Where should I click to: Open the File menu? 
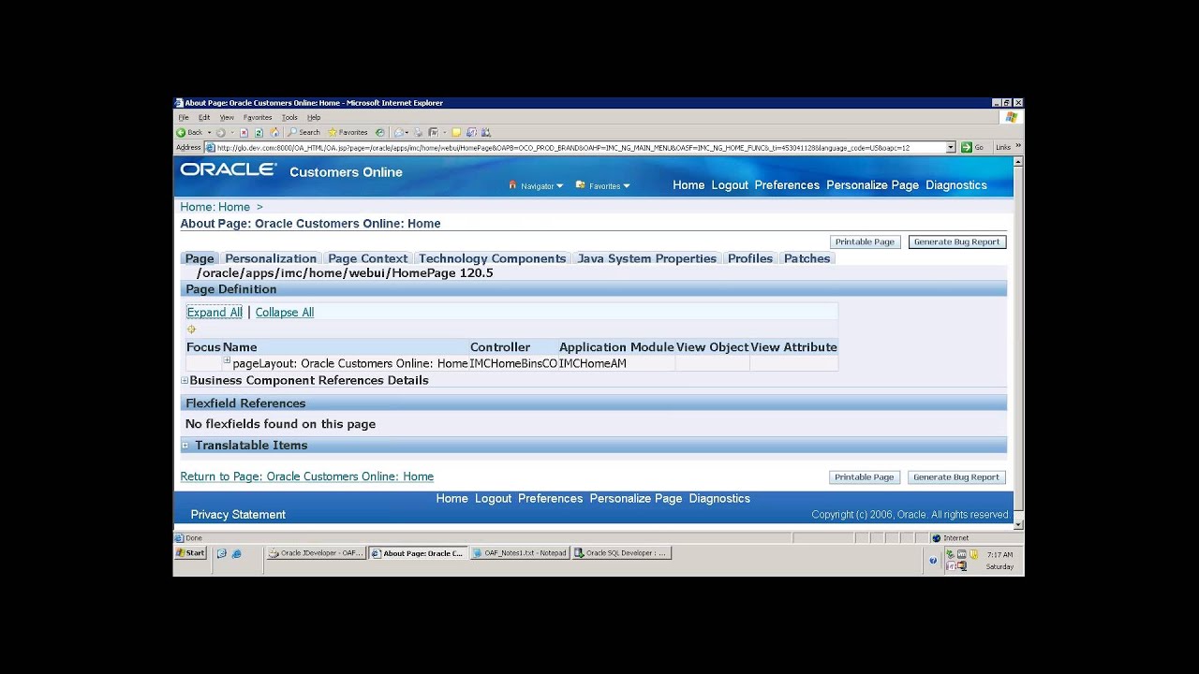(x=184, y=117)
